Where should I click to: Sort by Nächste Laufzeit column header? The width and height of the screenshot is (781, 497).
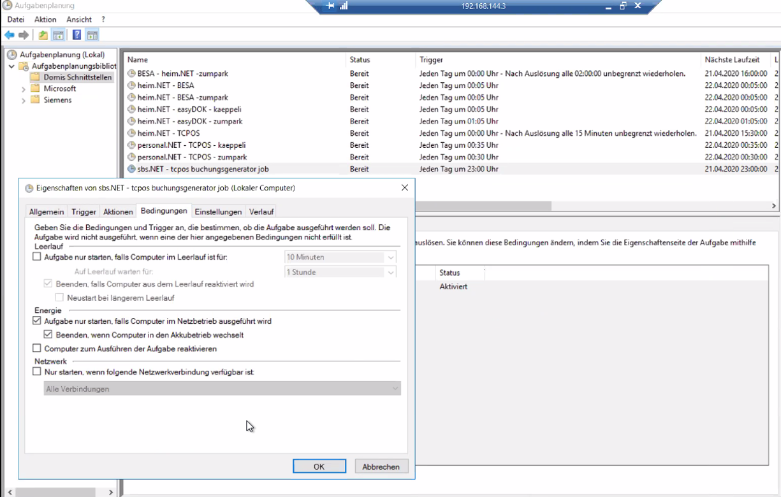736,60
